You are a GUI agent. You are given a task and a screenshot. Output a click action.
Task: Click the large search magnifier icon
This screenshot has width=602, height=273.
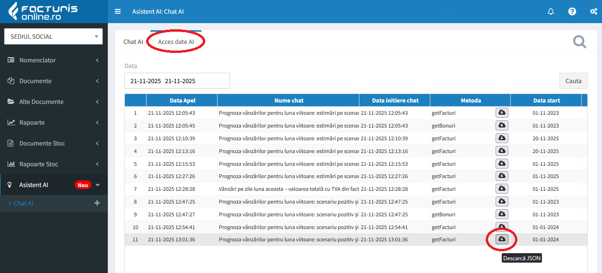tap(579, 42)
